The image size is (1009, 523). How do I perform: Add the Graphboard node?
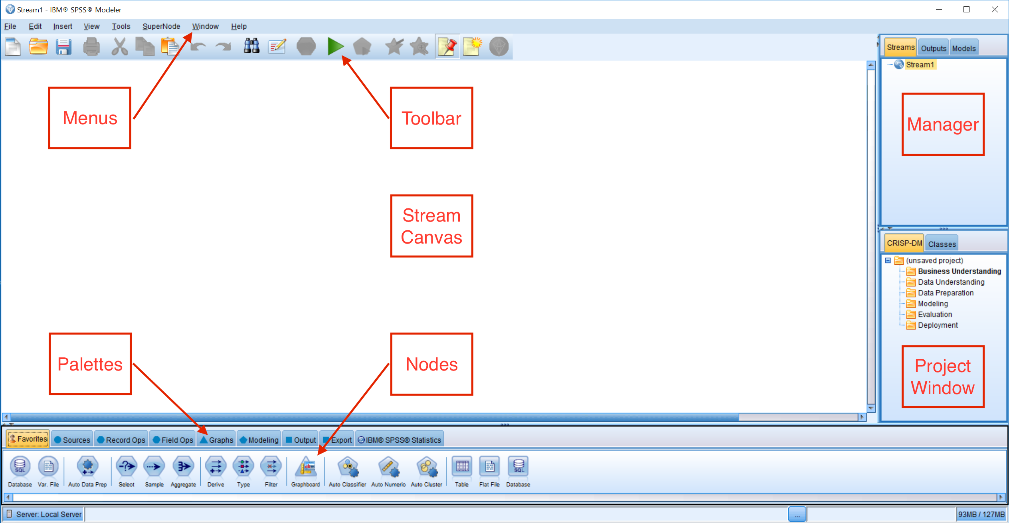coord(305,471)
